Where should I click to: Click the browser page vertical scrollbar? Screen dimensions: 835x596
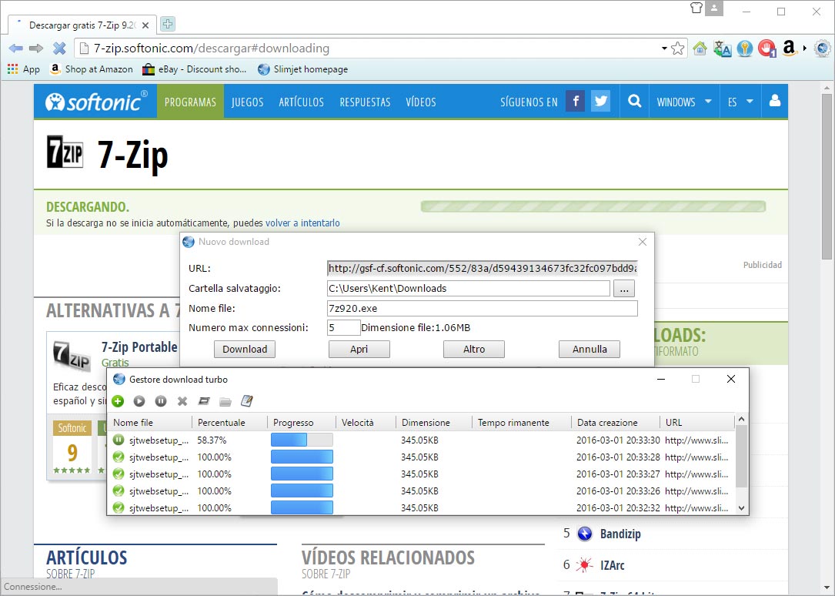[827, 176]
